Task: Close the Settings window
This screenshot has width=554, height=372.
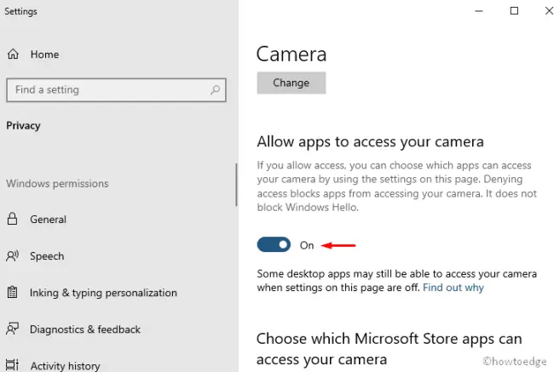Action: [540, 11]
